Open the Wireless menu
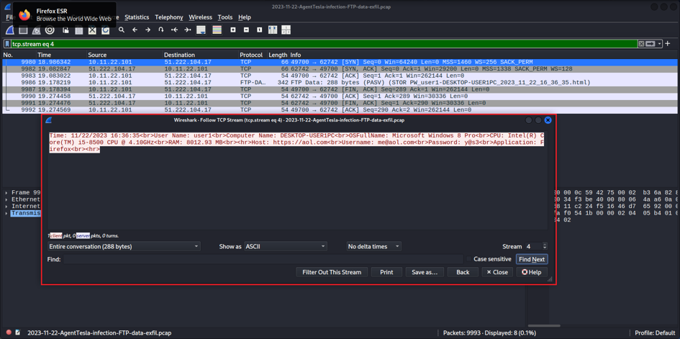 [200, 17]
